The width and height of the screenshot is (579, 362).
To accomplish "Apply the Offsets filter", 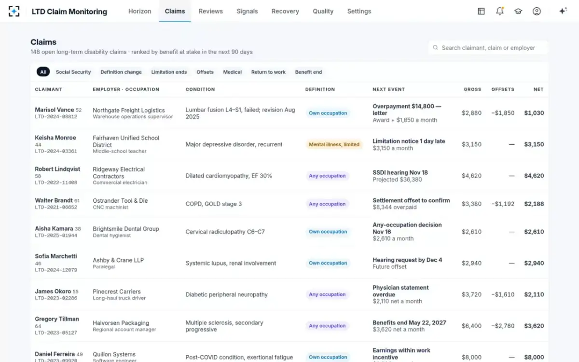I will (x=205, y=72).
